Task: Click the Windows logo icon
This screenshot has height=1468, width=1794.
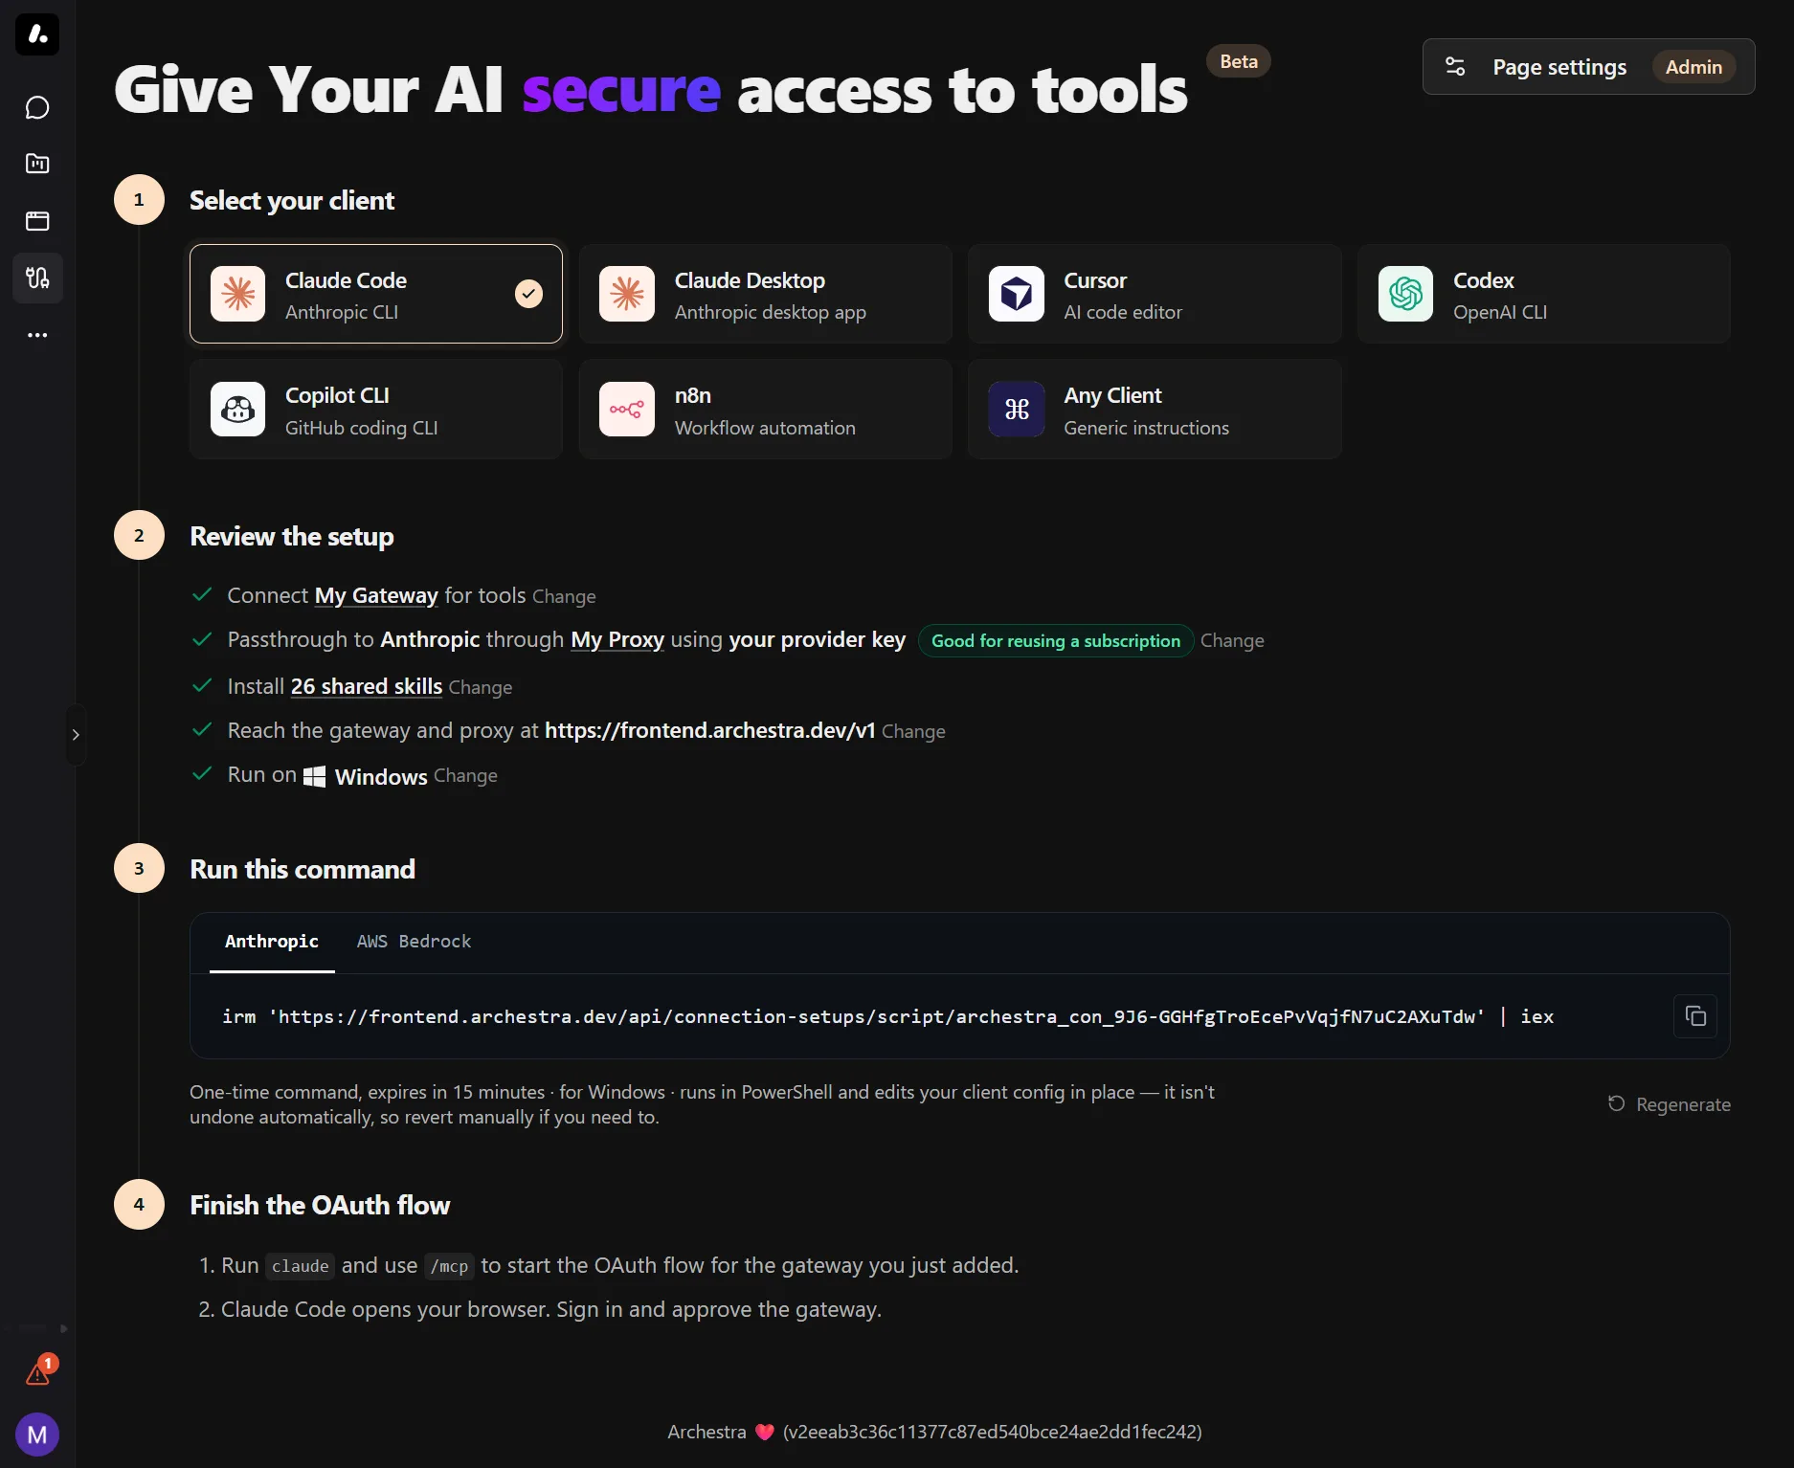Action: coord(315,776)
